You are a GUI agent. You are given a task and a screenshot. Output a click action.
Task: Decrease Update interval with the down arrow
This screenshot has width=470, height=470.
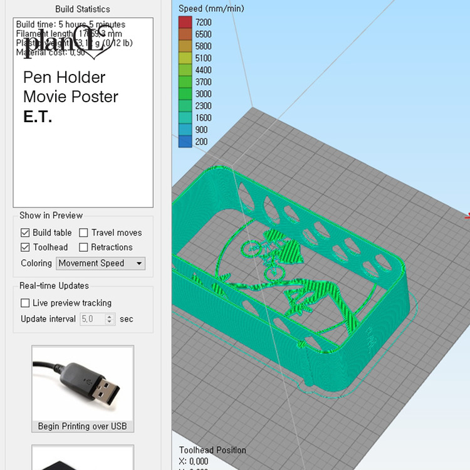click(x=110, y=322)
